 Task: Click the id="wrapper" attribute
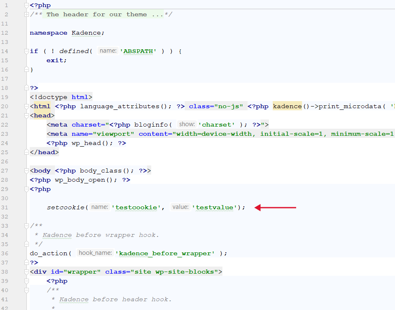[x=75, y=272]
